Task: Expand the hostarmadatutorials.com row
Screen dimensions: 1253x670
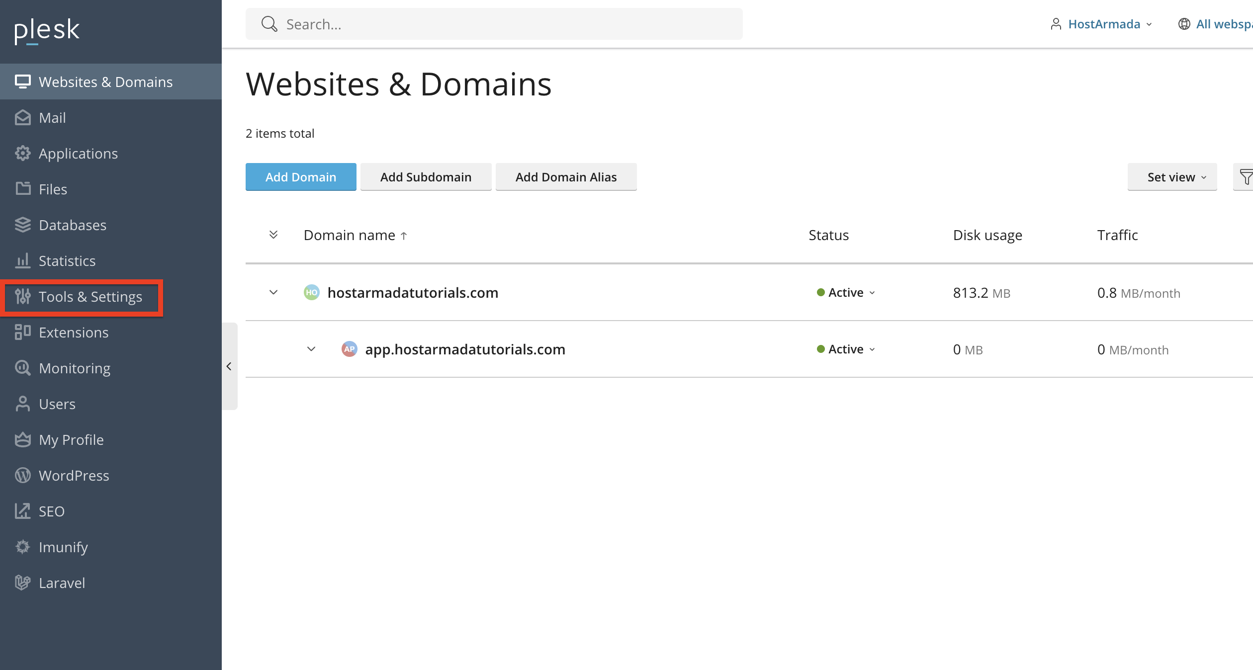Action: (273, 292)
